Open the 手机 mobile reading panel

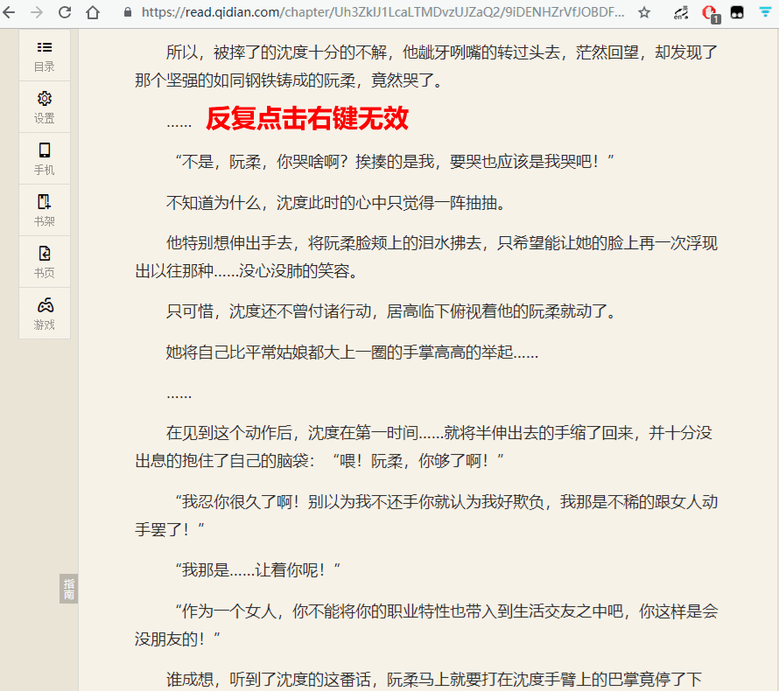pyautogui.click(x=45, y=159)
